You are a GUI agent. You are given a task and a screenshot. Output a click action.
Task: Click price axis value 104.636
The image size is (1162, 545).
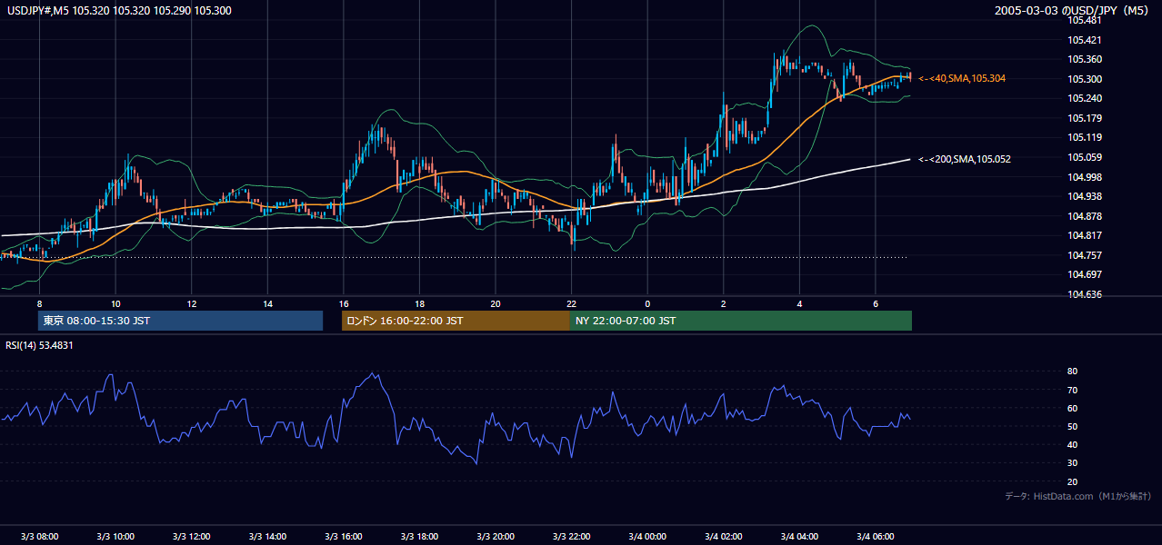1085,293
